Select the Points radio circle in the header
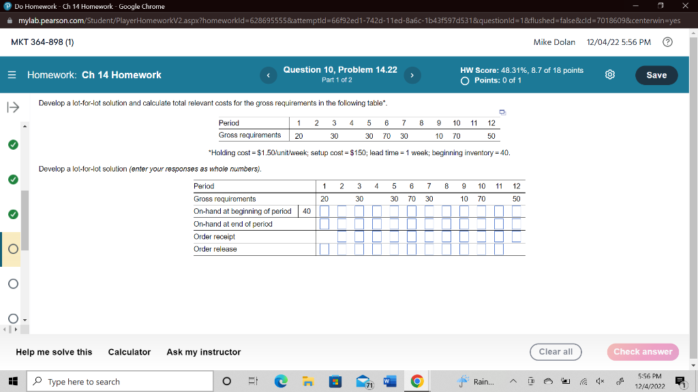The height and width of the screenshot is (392, 698). tap(464, 80)
